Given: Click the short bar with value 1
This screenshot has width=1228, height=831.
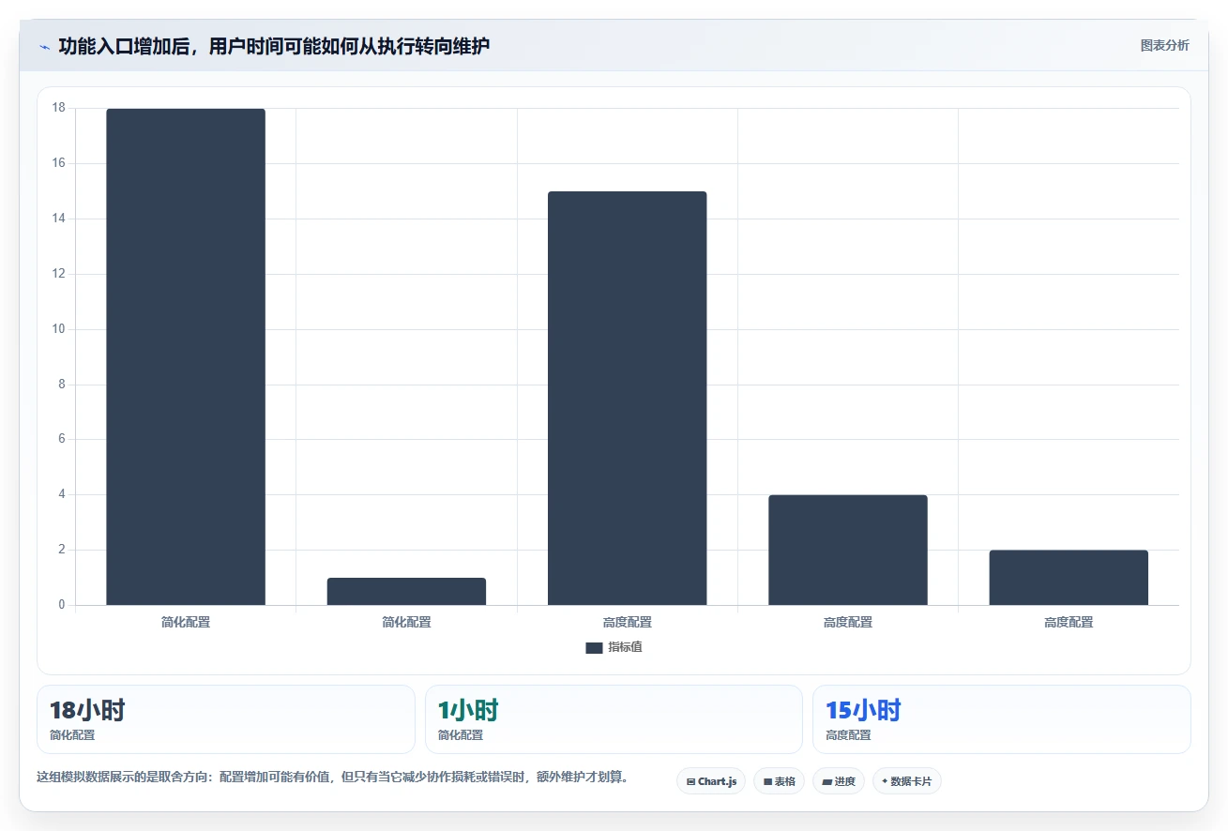Looking at the screenshot, I should click(x=406, y=591).
